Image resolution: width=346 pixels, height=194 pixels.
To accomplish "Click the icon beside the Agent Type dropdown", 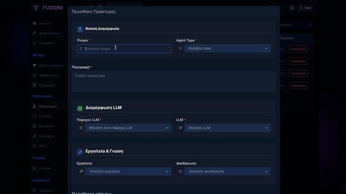I will [180, 48].
